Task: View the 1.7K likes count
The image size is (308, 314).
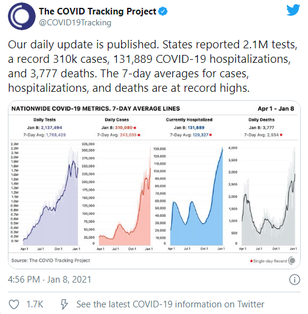Action: (x=34, y=304)
